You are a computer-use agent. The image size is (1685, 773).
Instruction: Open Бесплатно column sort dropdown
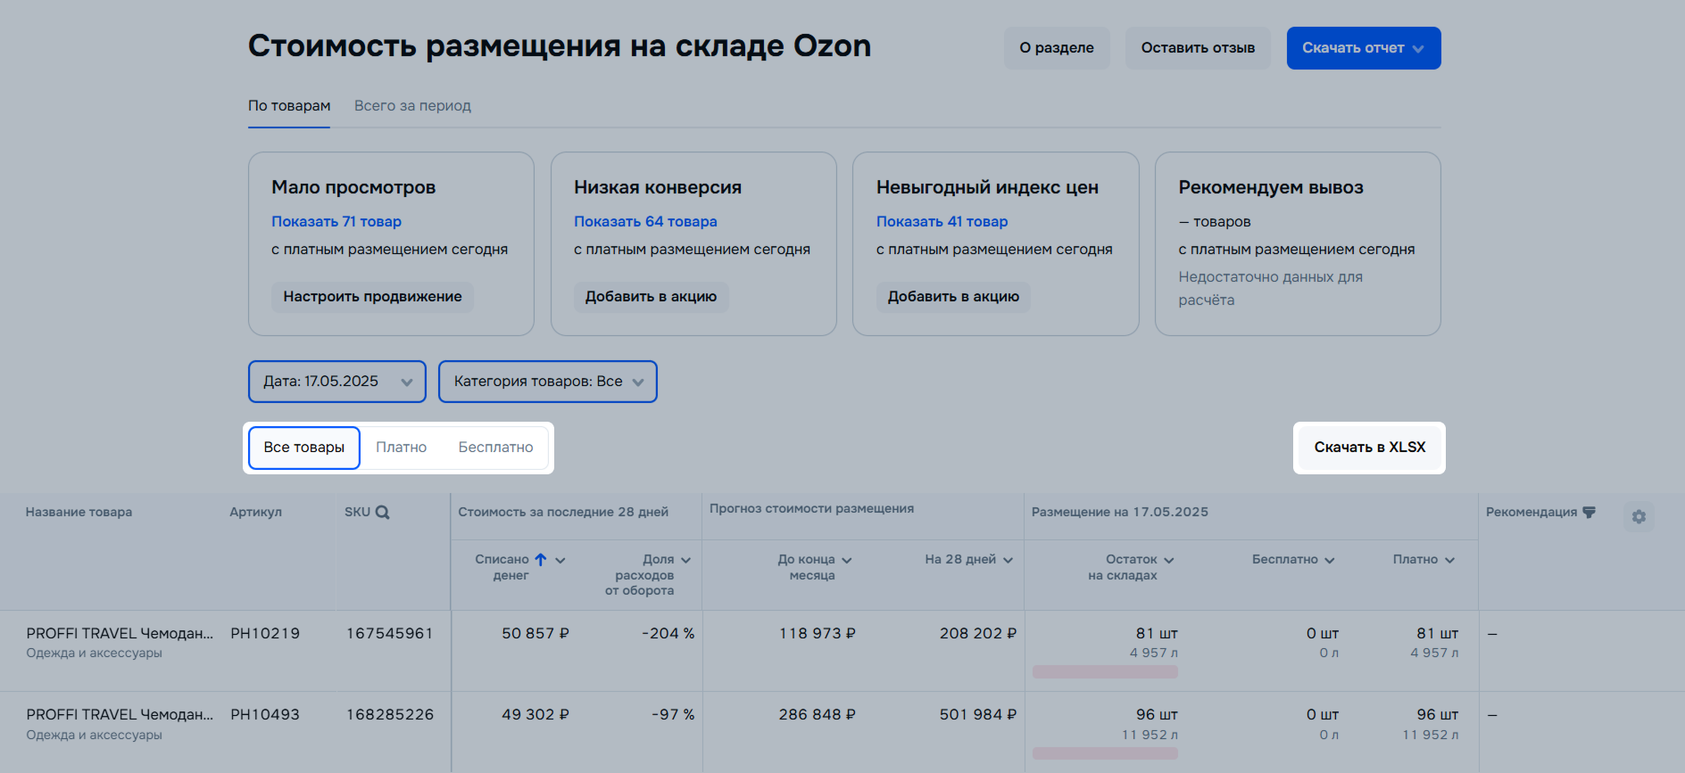coord(1329,560)
